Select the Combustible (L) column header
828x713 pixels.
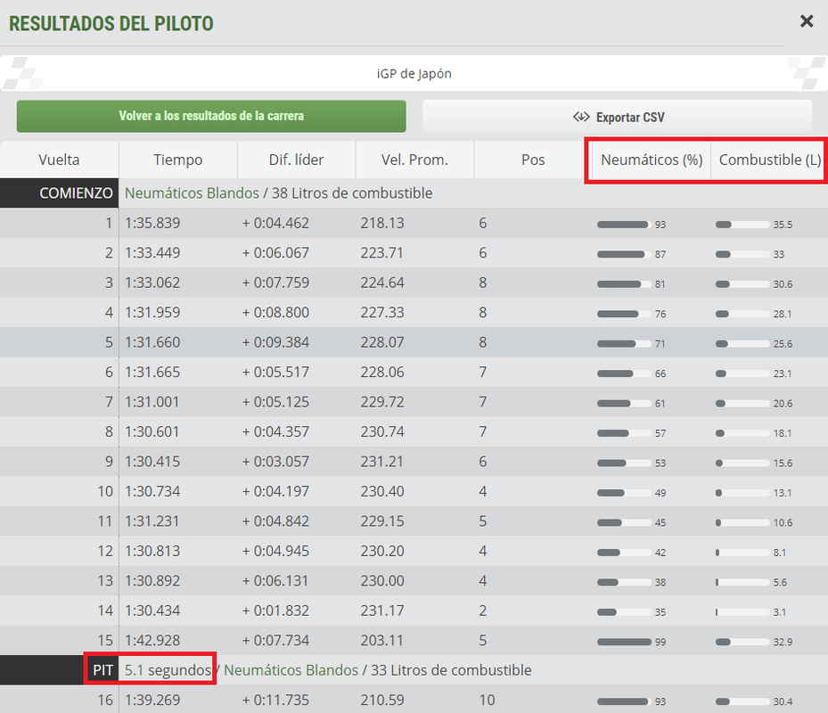(x=769, y=160)
